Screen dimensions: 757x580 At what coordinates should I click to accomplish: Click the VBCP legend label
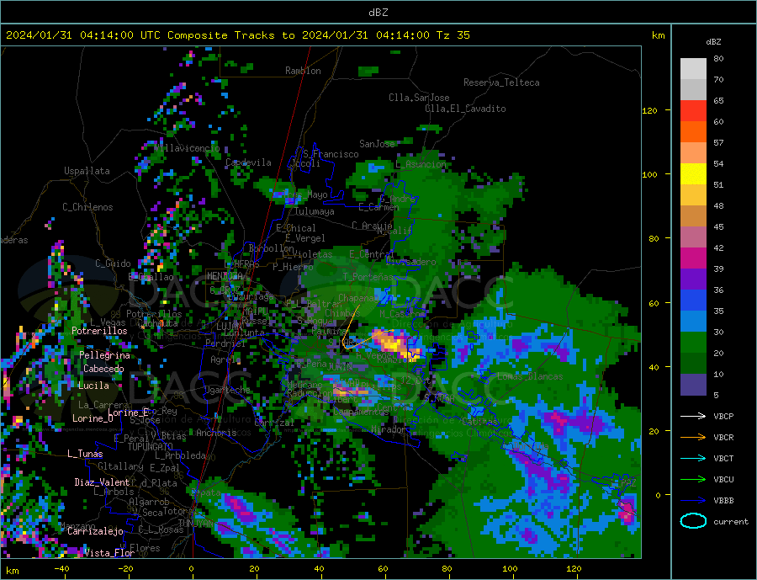click(723, 416)
